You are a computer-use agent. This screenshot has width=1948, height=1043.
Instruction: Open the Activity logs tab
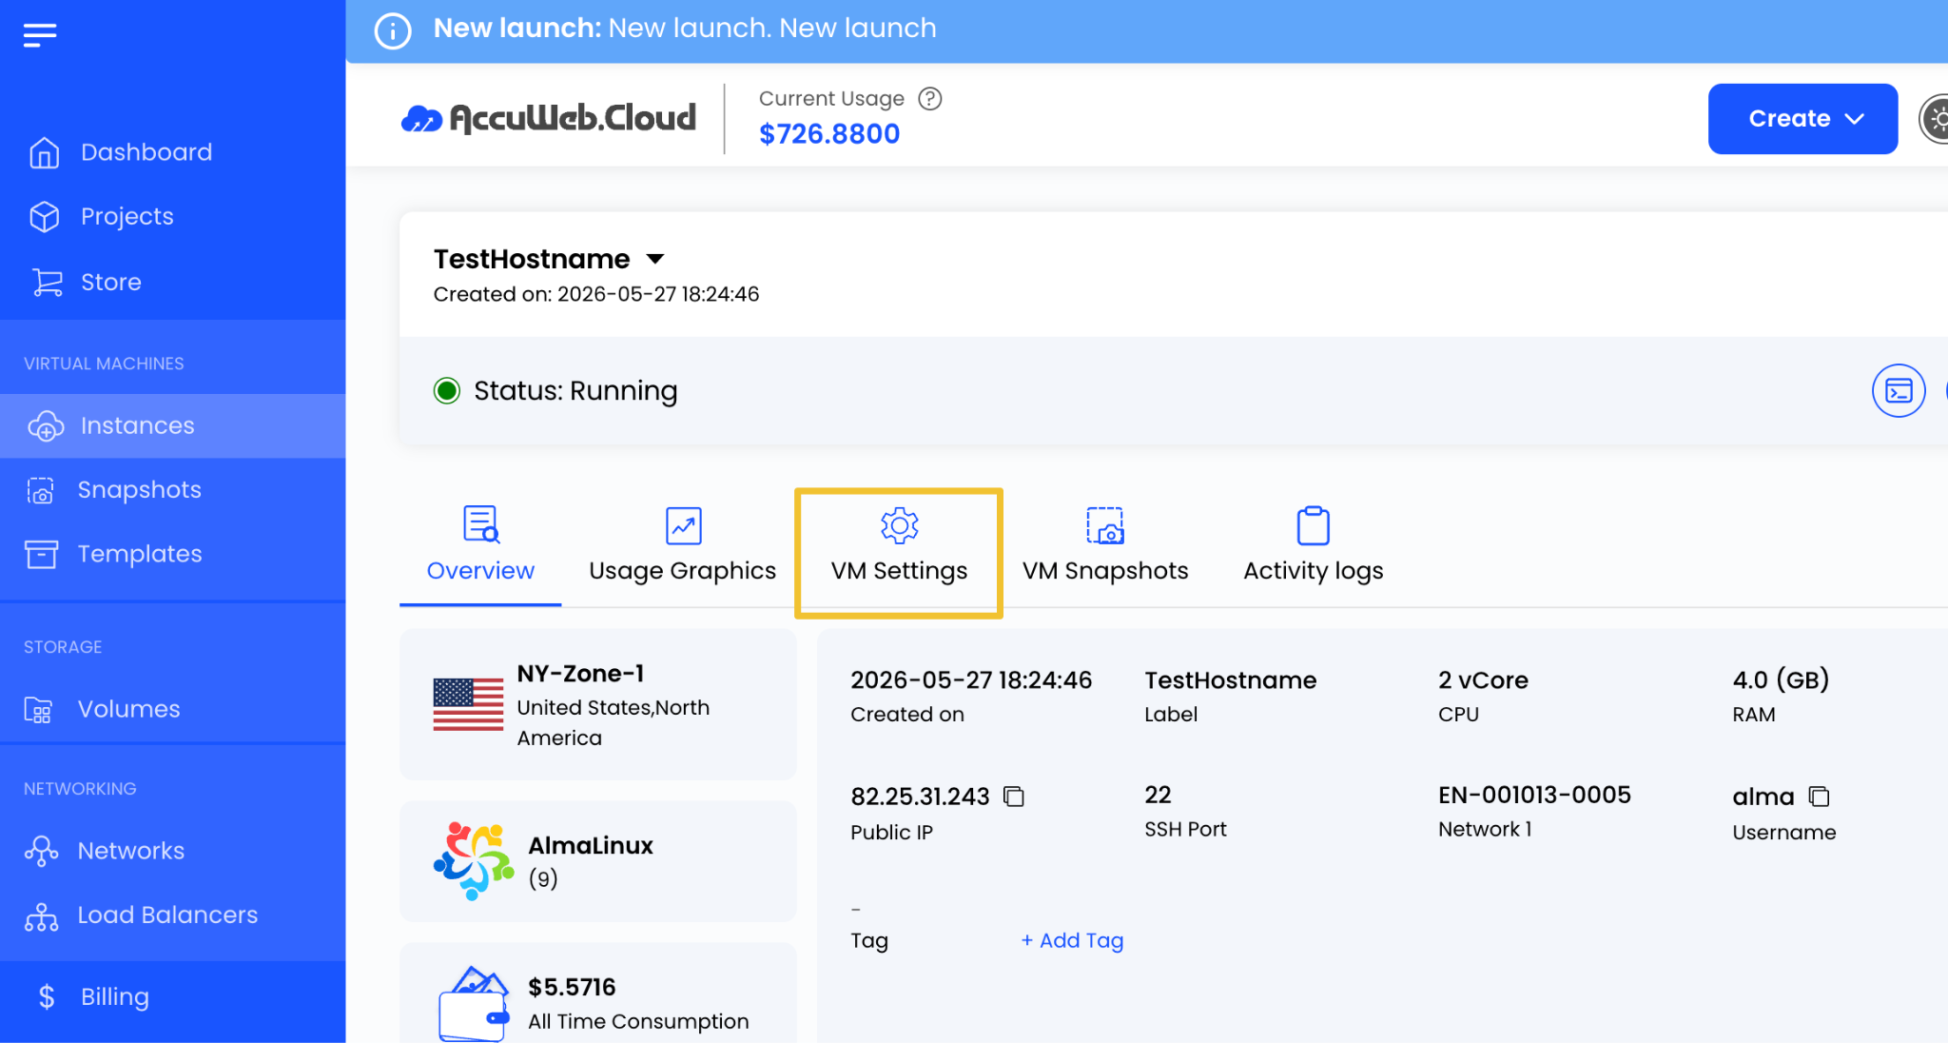coord(1313,545)
